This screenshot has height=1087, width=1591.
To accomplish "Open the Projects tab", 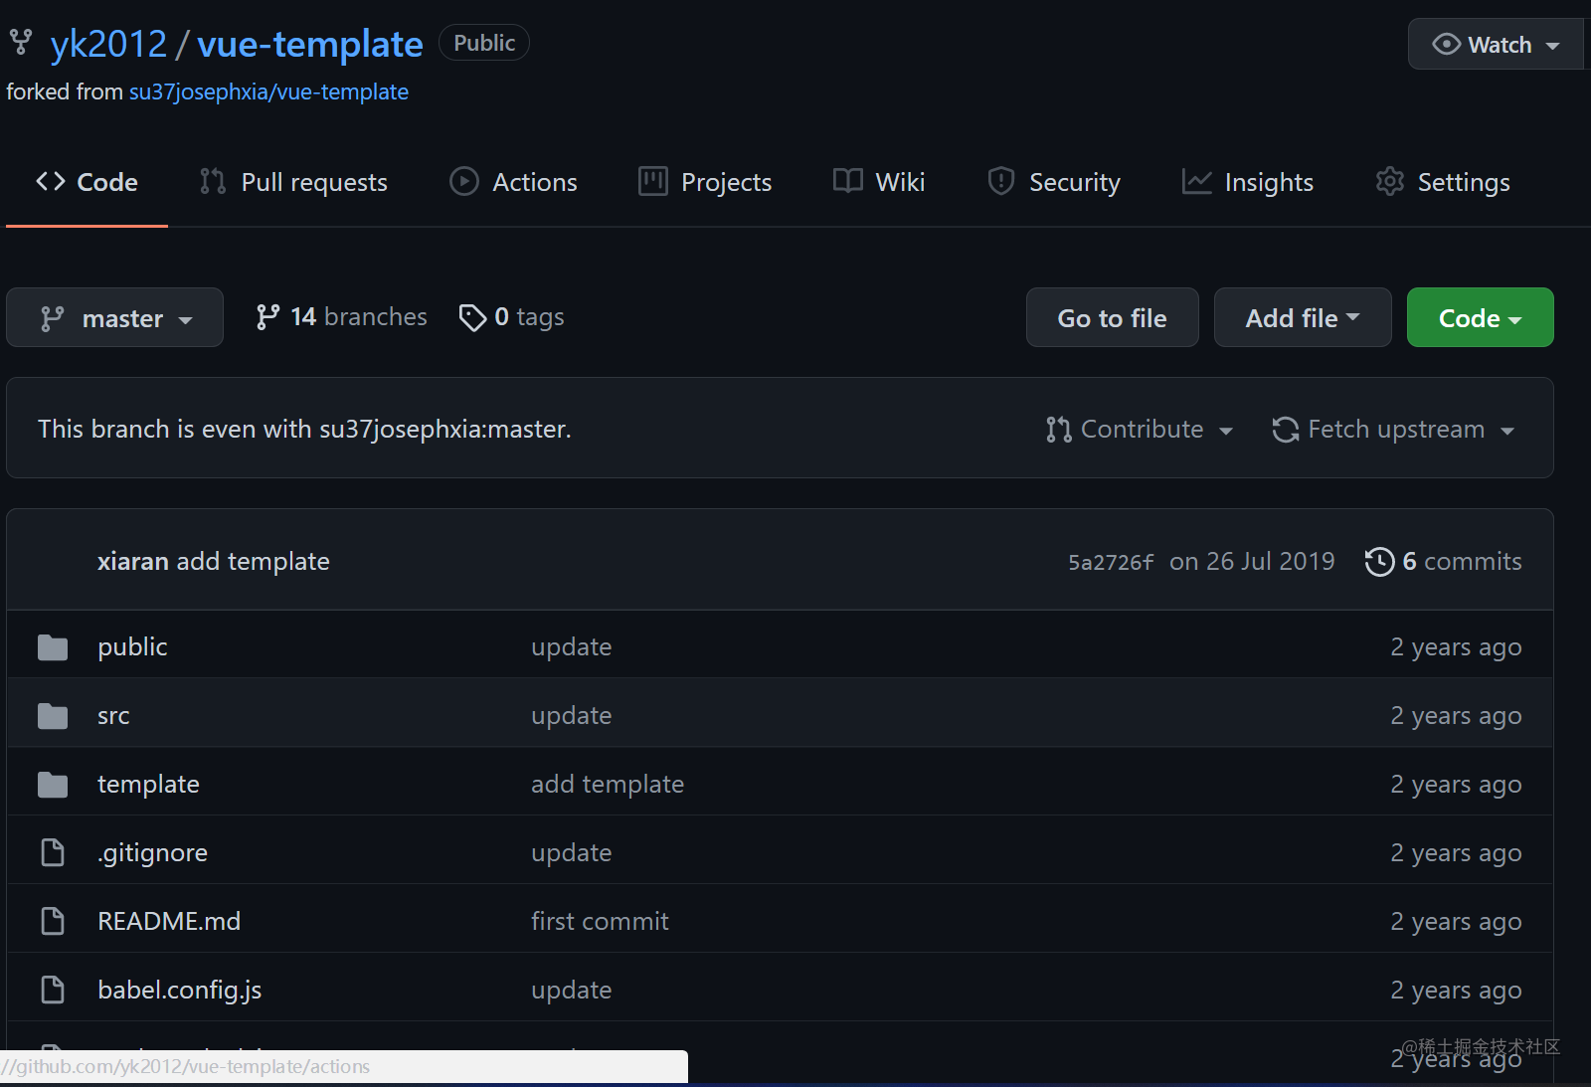I will [x=705, y=182].
